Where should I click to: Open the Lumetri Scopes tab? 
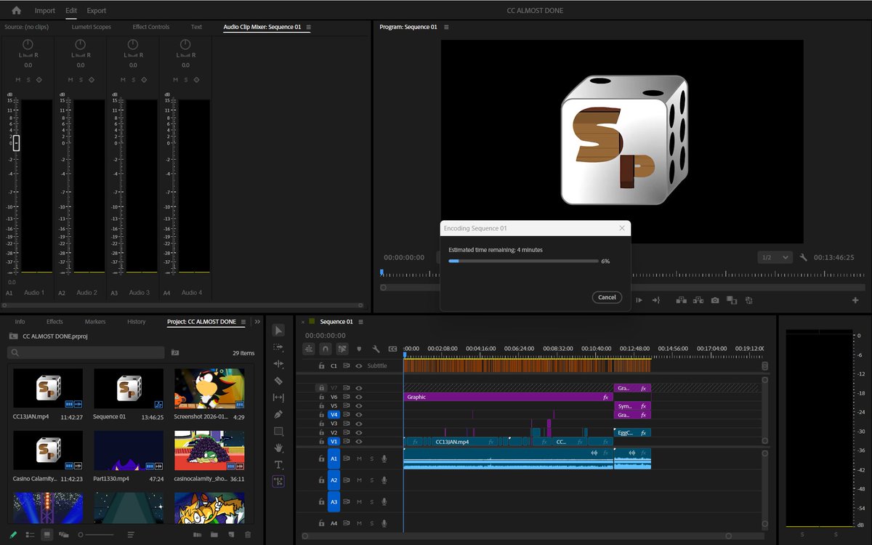[92, 27]
